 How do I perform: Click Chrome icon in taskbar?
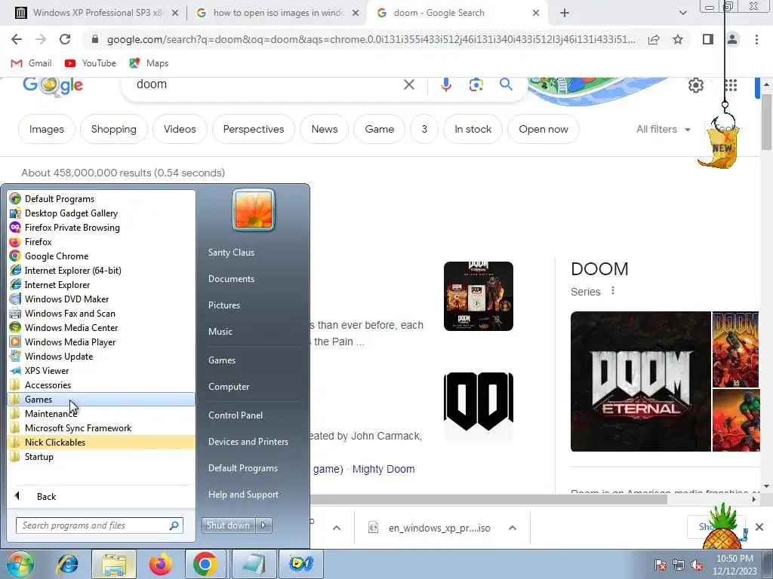pos(205,564)
